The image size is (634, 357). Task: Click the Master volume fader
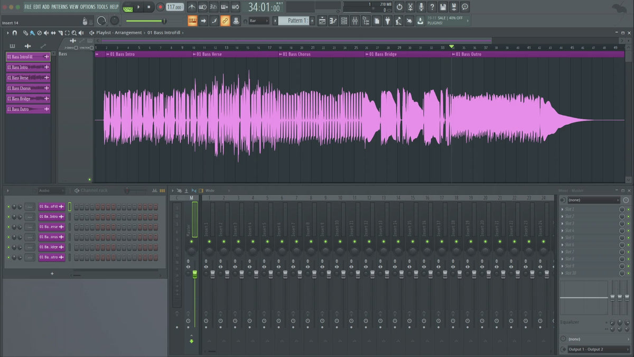tap(194, 273)
